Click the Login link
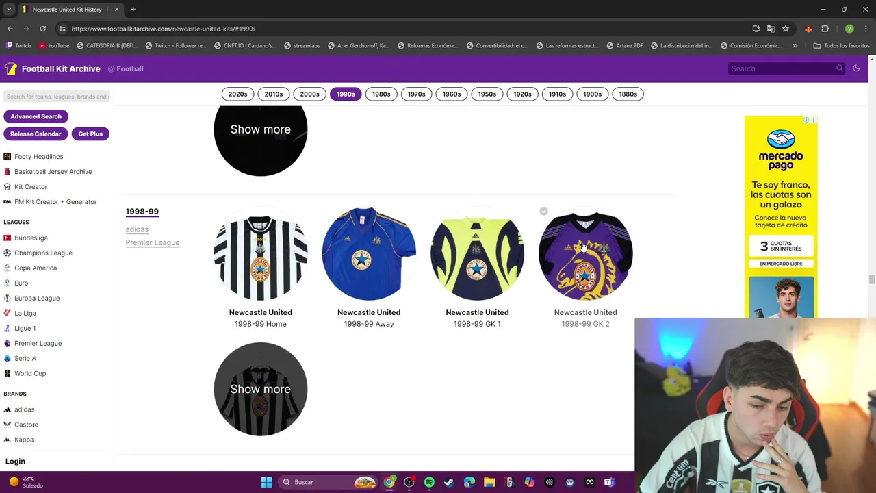This screenshot has width=876, height=493. point(15,462)
